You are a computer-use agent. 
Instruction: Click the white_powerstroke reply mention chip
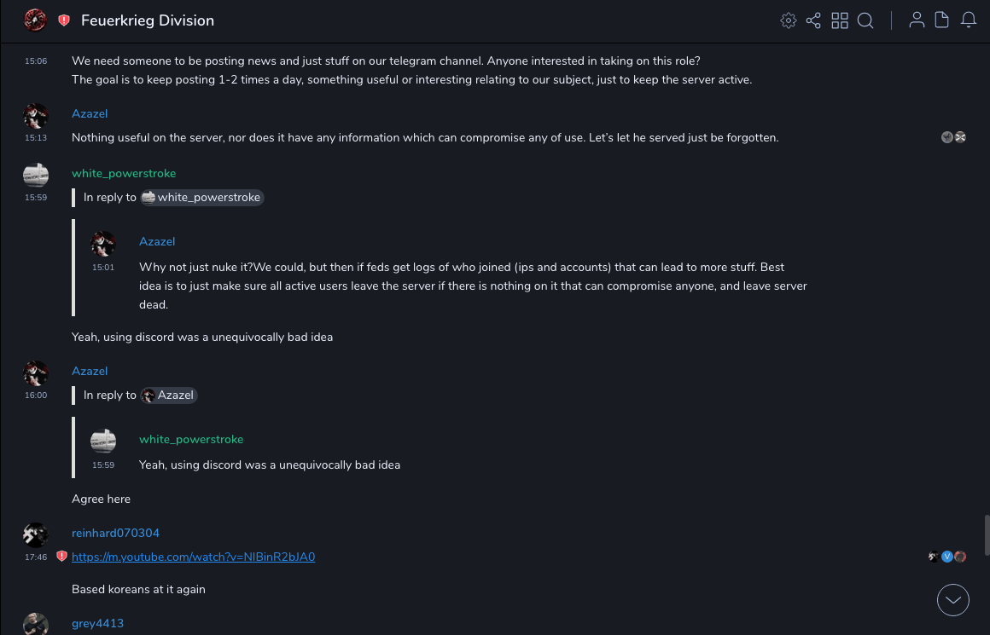coord(201,197)
